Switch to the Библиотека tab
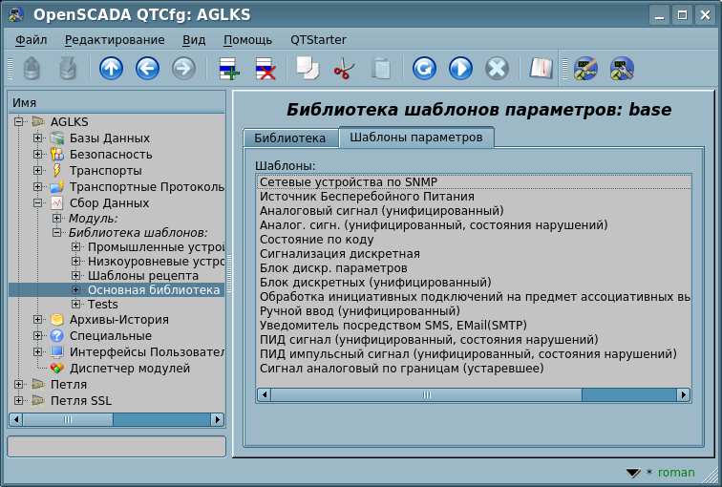Screen dimensions: 722x487 pyautogui.click(x=290, y=138)
